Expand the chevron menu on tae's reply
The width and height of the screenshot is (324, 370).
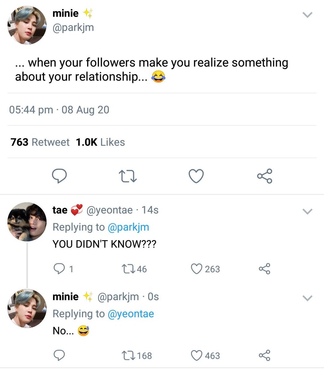coord(308,212)
